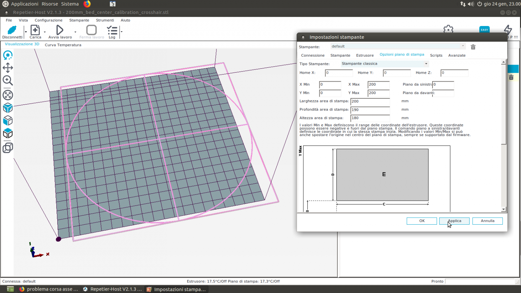This screenshot has height=293, width=521.
Task: Click the settings panel scrollbar down arrow
Action: coord(503,209)
